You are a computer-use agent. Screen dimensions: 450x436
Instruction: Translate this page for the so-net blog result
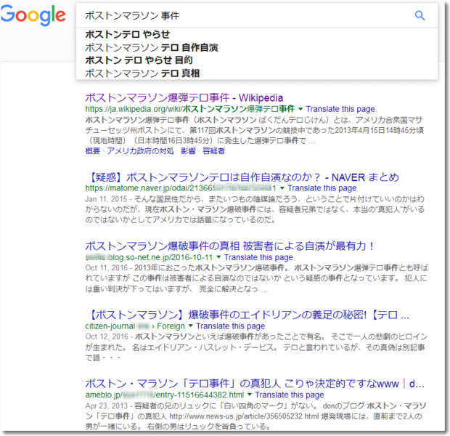click(x=258, y=257)
